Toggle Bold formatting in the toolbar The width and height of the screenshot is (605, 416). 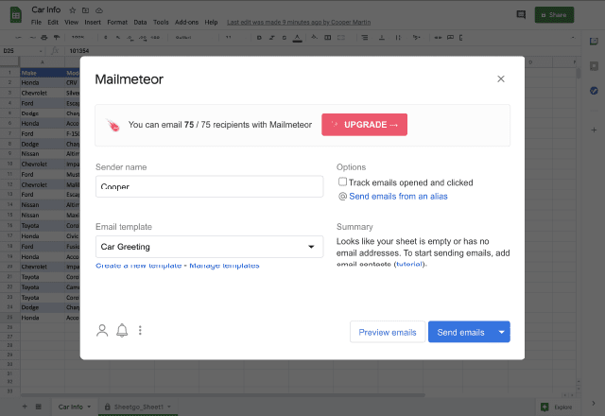(x=259, y=38)
